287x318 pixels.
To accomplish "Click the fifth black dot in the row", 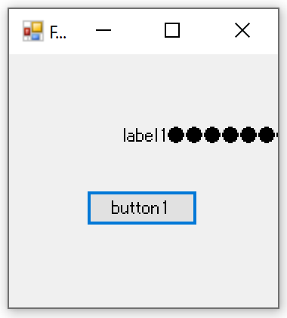I will 248,135.
